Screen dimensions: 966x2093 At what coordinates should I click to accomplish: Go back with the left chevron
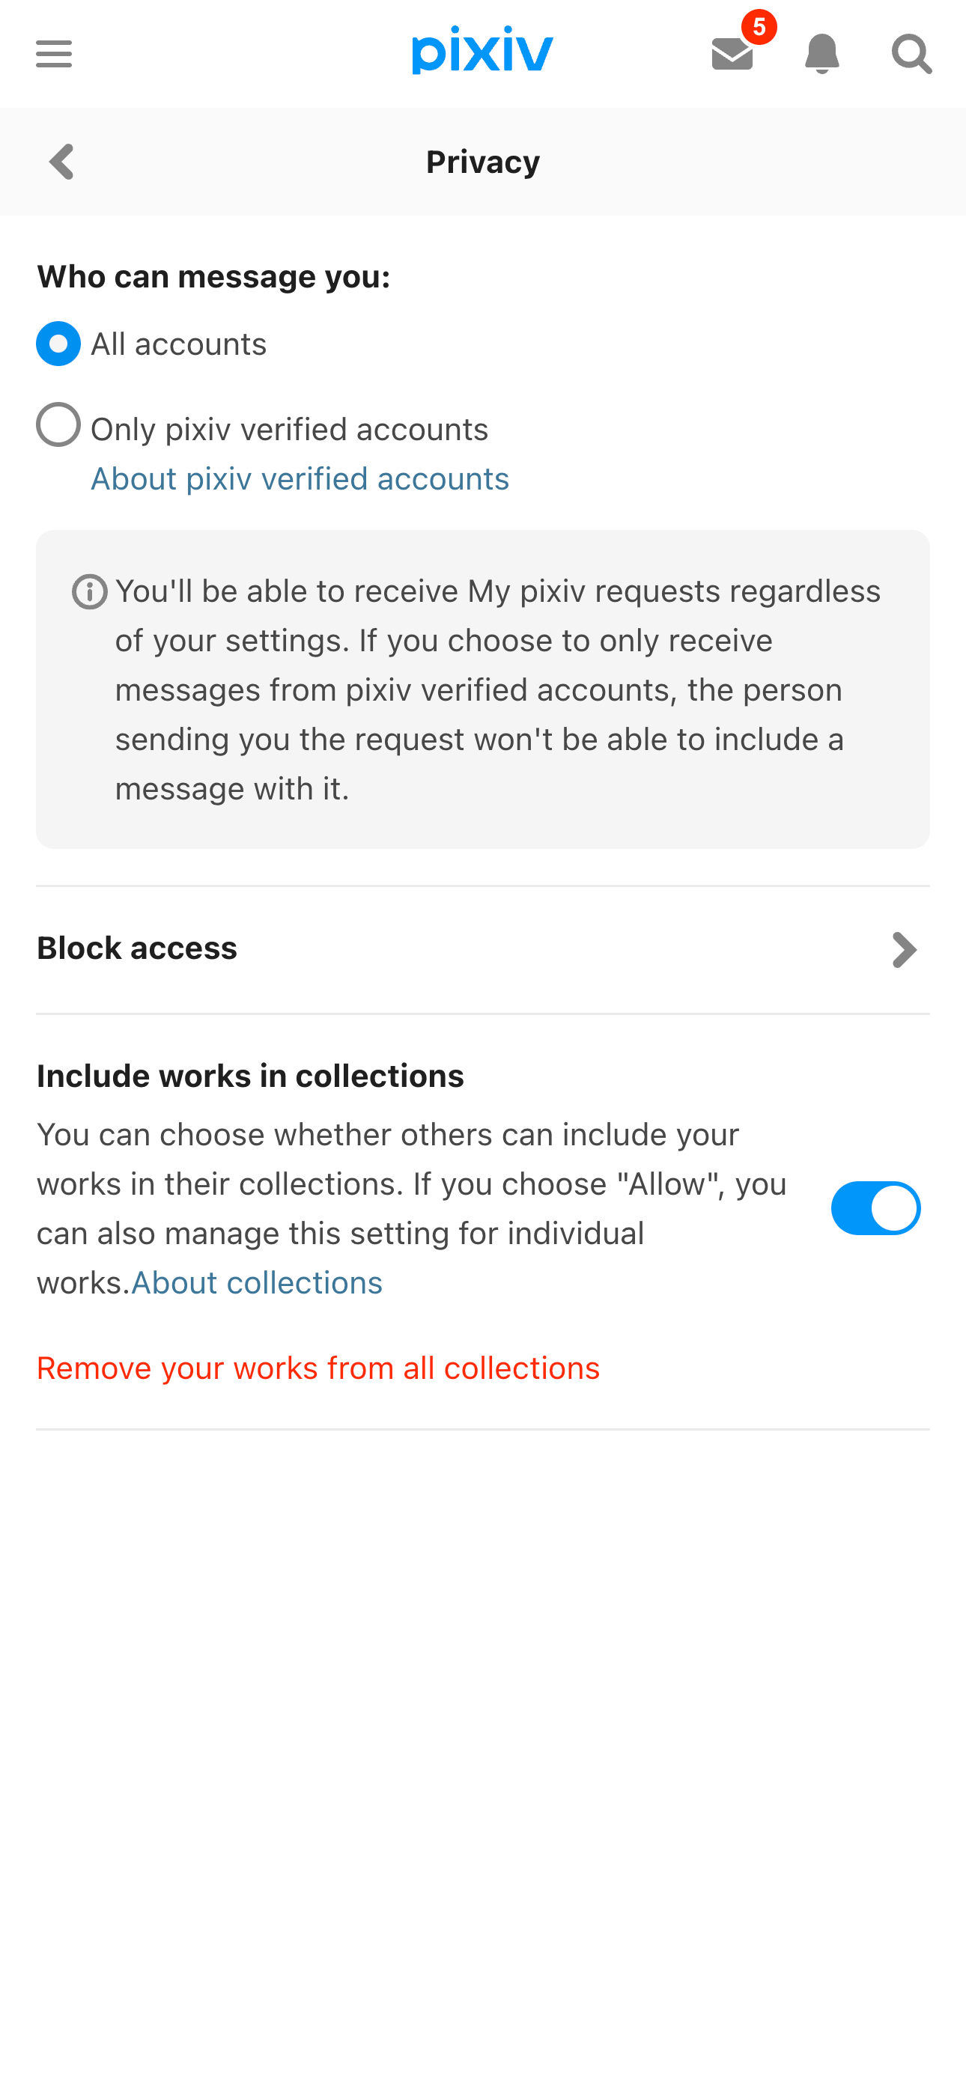[62, 162]
